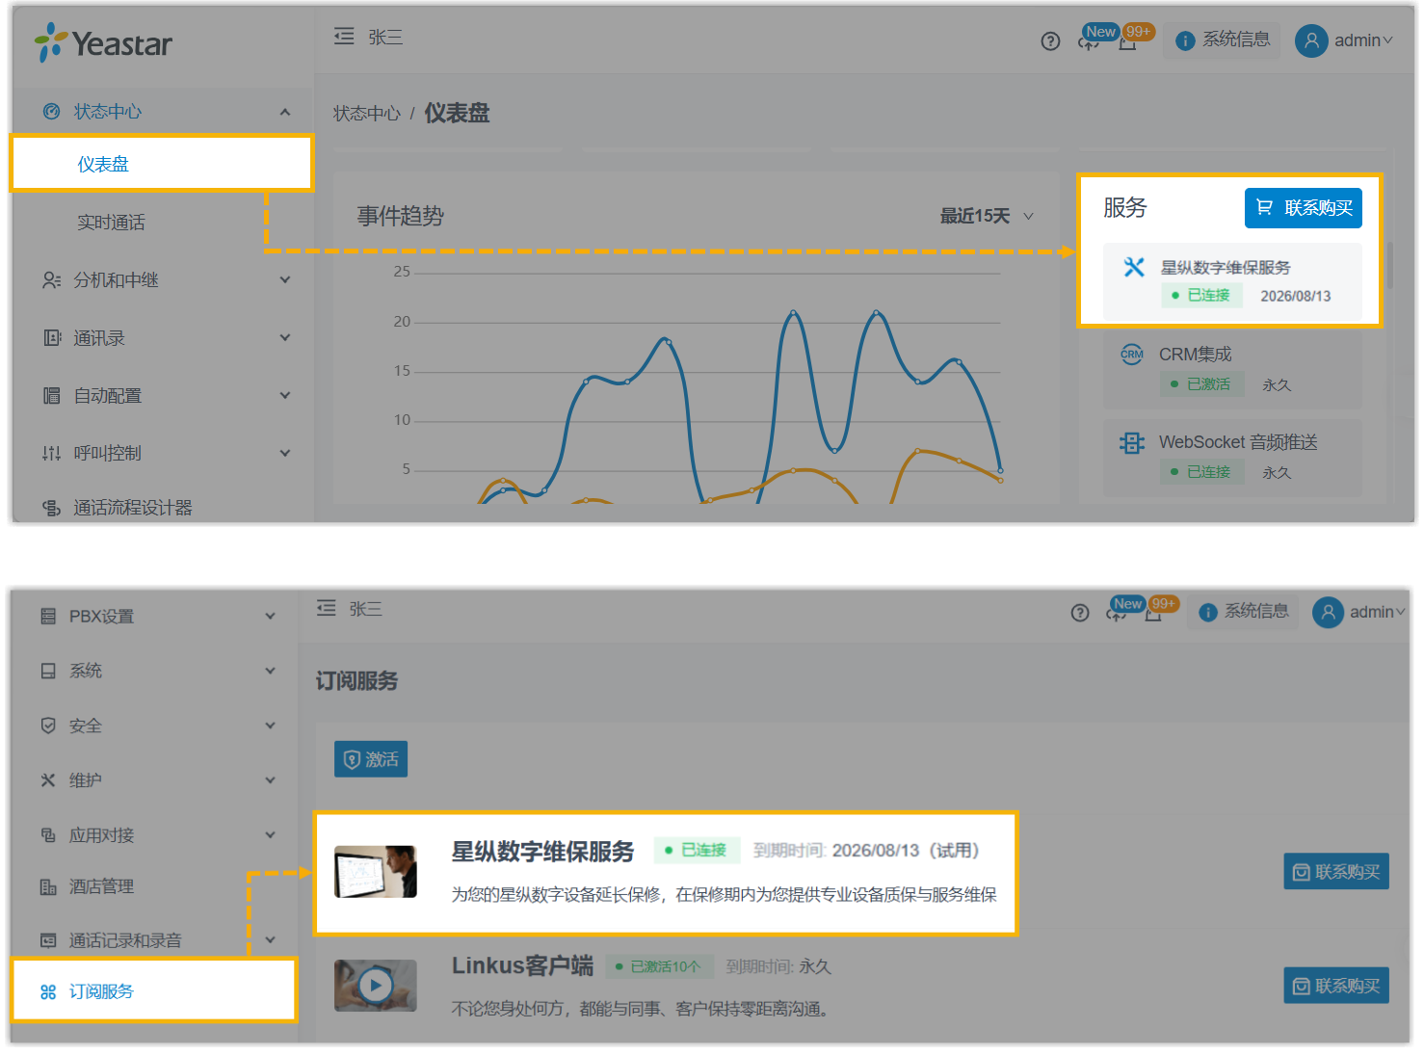Click the Linkus客户端 title

click(522, 965)
